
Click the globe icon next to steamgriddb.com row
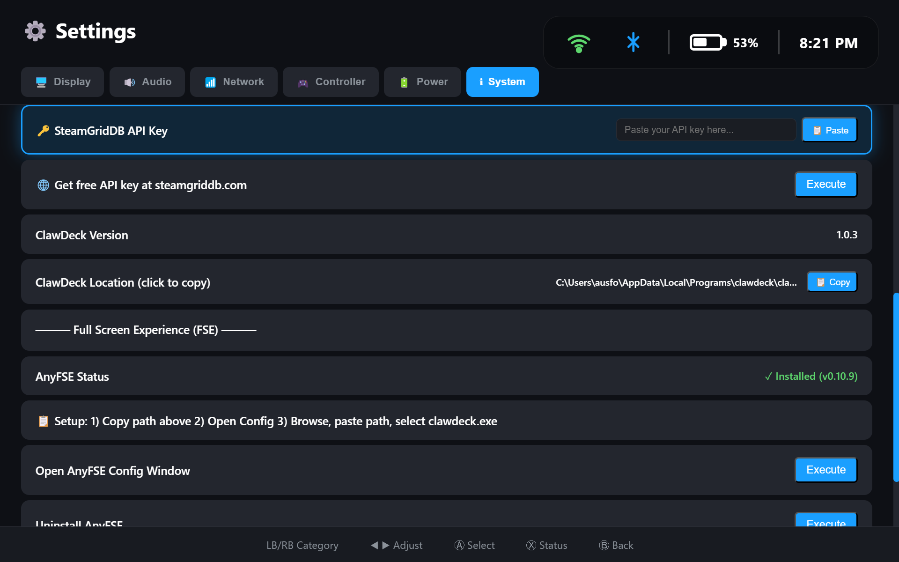(x=43, y=185)
